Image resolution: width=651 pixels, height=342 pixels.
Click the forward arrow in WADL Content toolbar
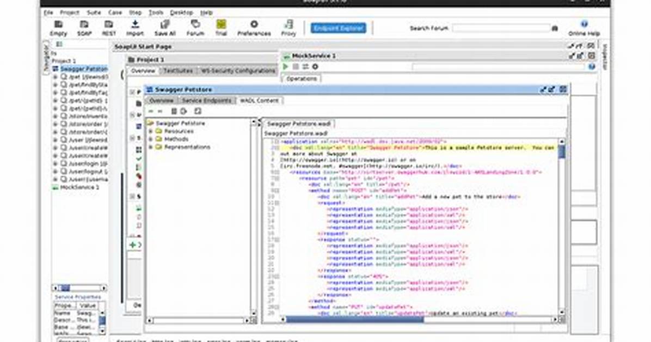click(x=160, y=112)
